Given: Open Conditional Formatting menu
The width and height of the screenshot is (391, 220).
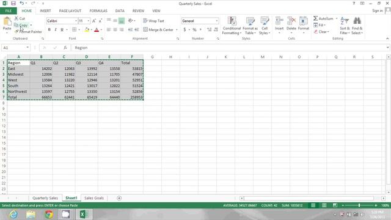Looking at the screenshot, I should [232, 26].
